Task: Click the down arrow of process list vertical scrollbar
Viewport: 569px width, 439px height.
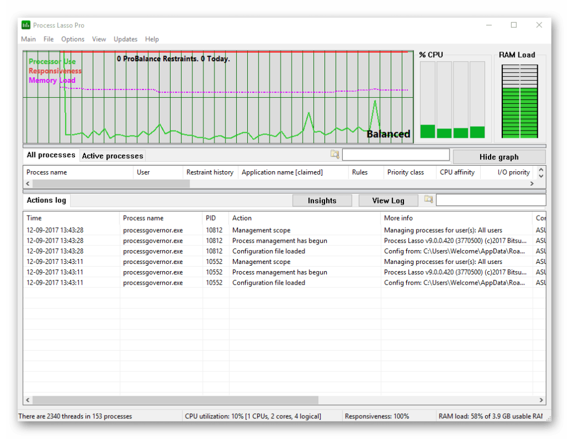Action: [x=541, y=176]
